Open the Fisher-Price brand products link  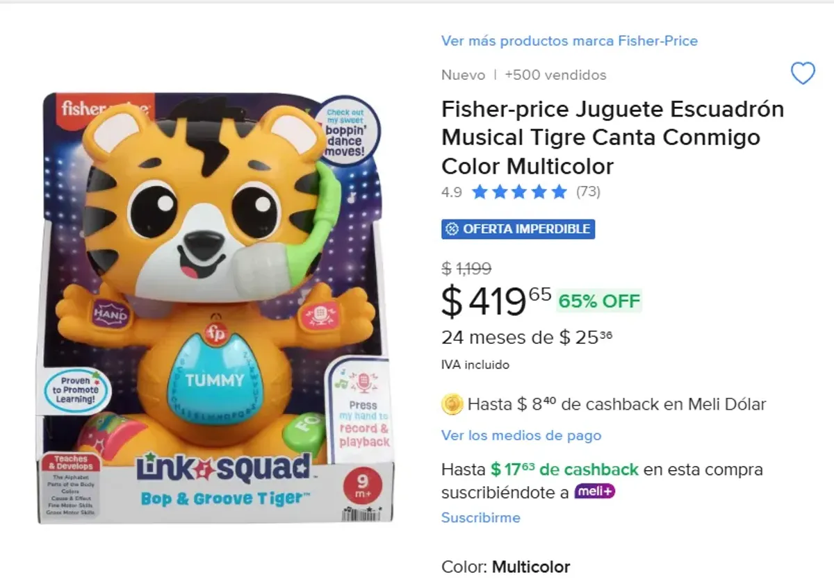(x=569, y=41)
